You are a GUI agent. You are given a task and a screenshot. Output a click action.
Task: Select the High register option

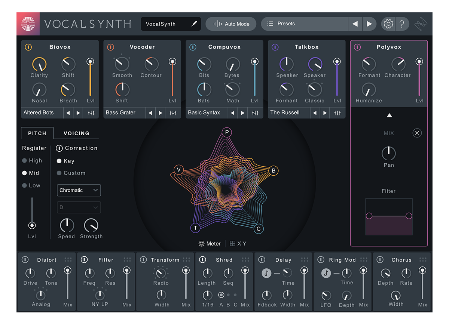click(x=32, y=161)
